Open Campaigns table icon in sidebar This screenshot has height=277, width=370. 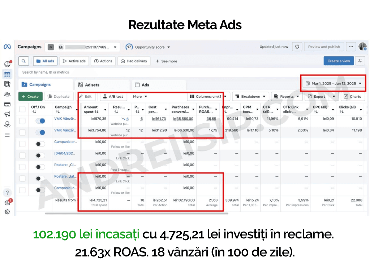click(7, 74)
